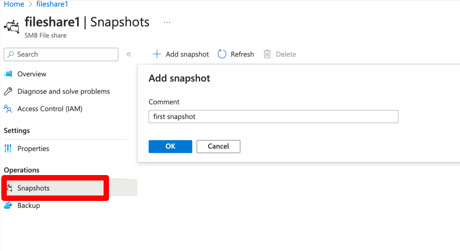This screenshot has width=460, height=251.
Task: Click the Backup cloud icon
Action: 8,205
